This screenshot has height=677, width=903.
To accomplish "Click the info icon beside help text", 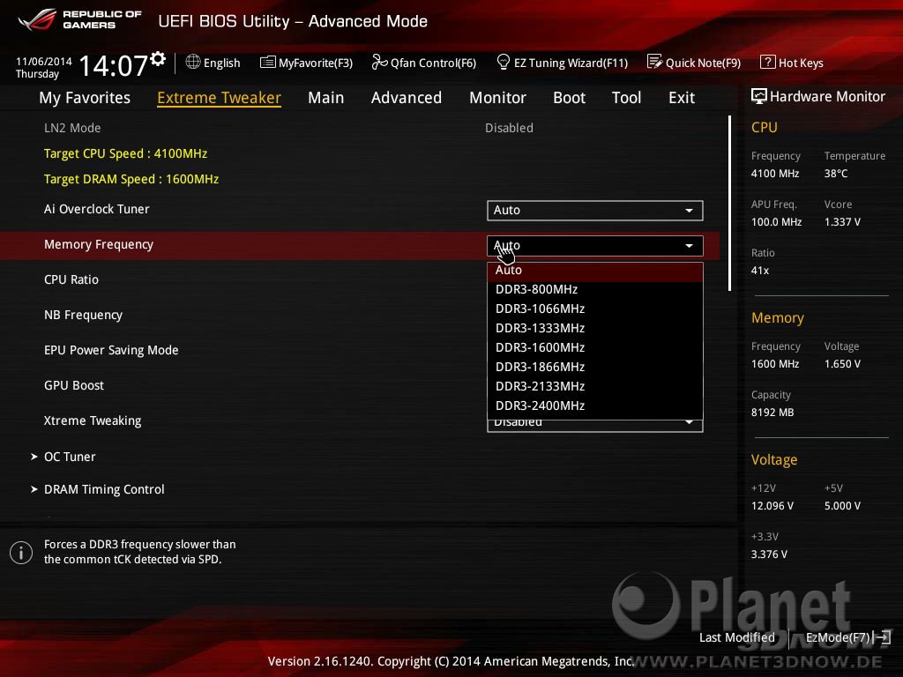I will [x=21, y=553].
